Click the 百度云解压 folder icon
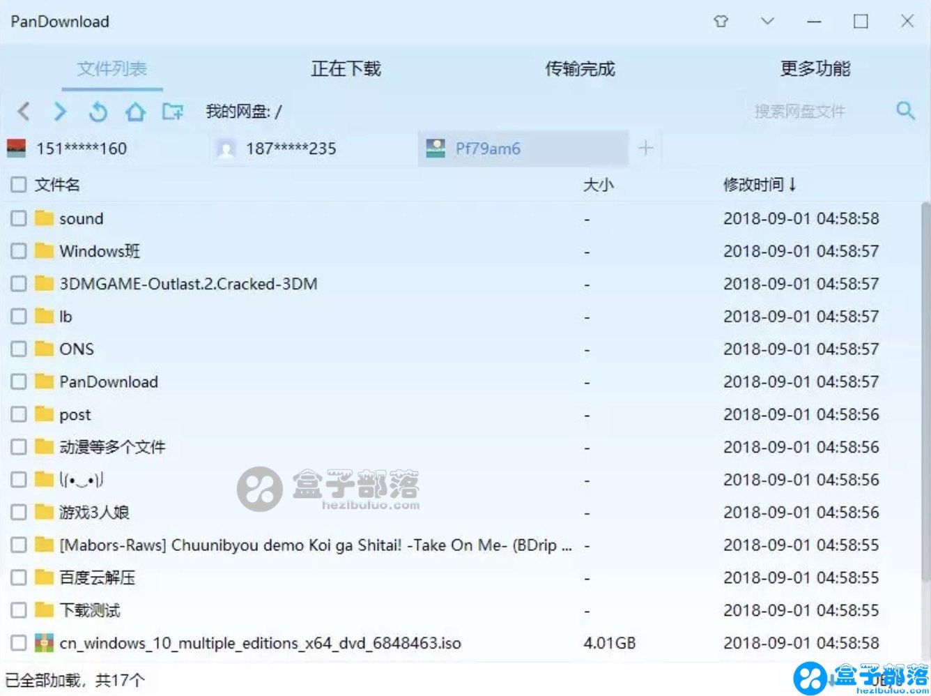Screen dimensions: 931x696 44,577
